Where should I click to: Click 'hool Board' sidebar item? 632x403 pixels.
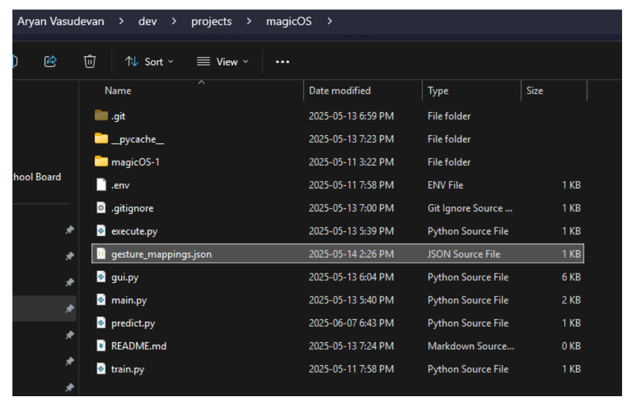(37, 177)
